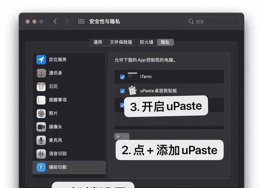This screenshot has width=263, height=188.
Task: Switch to the 文件保险箱 tab
Action: click(x=121, y=42)
